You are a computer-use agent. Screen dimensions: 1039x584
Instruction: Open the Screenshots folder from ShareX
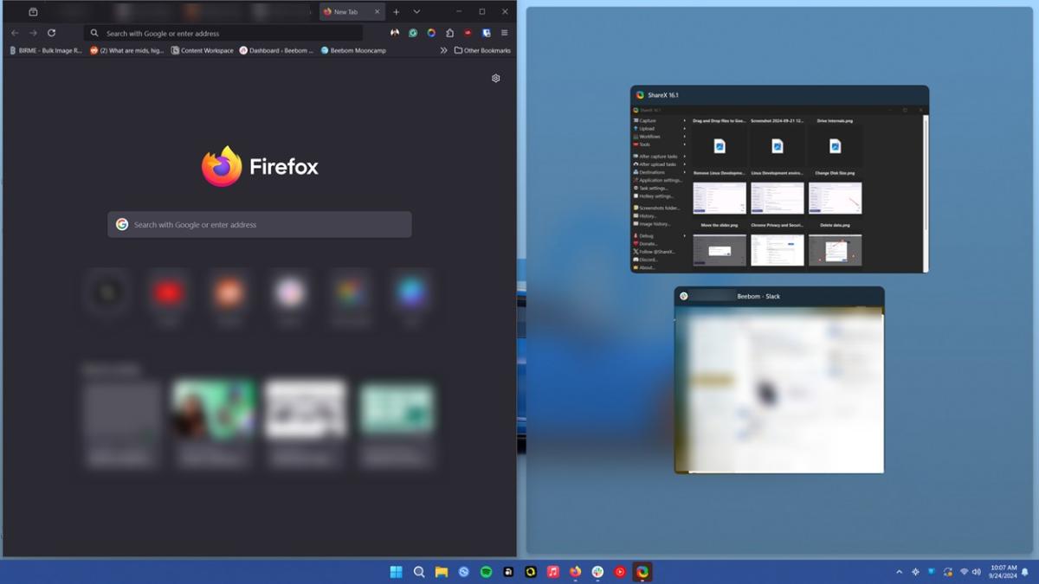point(660,207)
